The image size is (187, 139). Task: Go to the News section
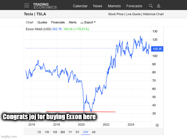98,6
